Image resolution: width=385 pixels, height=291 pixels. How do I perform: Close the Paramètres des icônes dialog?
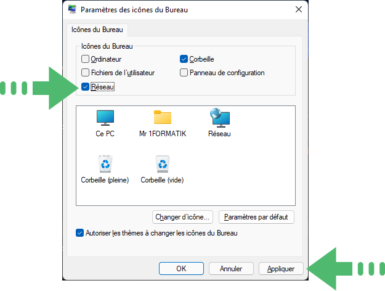click(x=299, y=9)
